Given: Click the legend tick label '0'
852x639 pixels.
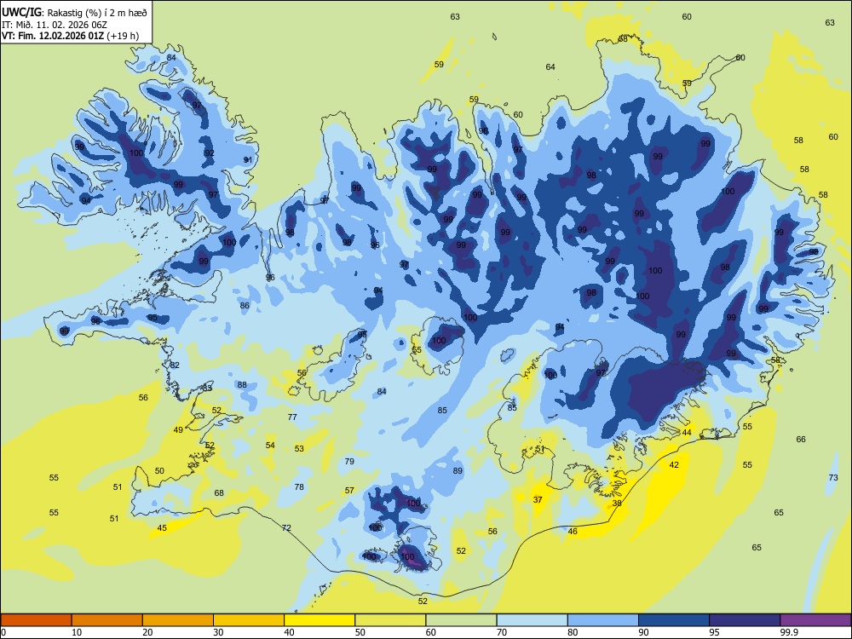Looking at the screenshot, I should tap(3, 632).
